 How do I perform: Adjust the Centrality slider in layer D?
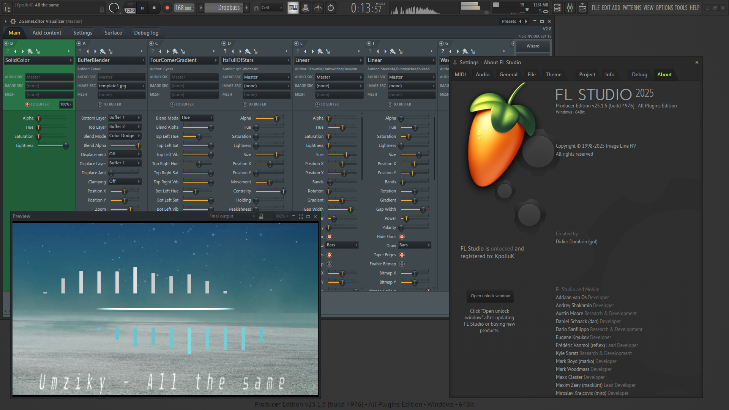(270, 191)
